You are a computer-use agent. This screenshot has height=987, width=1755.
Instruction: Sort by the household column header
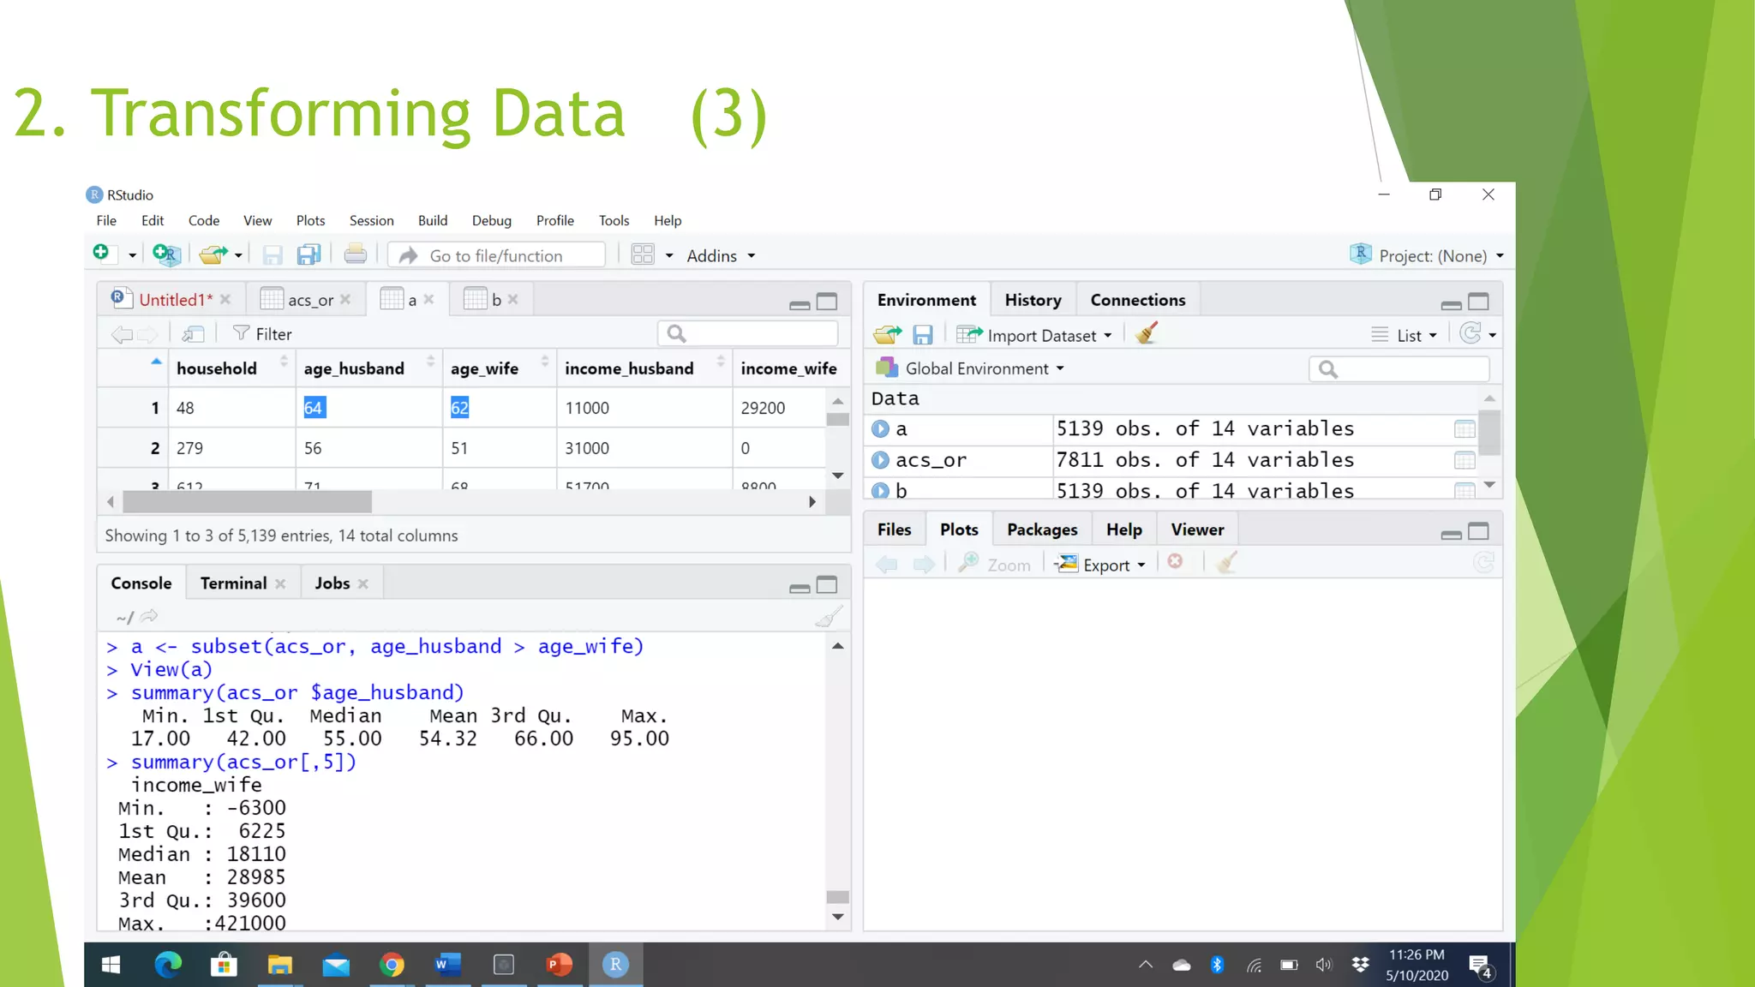(x=231, y=368)
